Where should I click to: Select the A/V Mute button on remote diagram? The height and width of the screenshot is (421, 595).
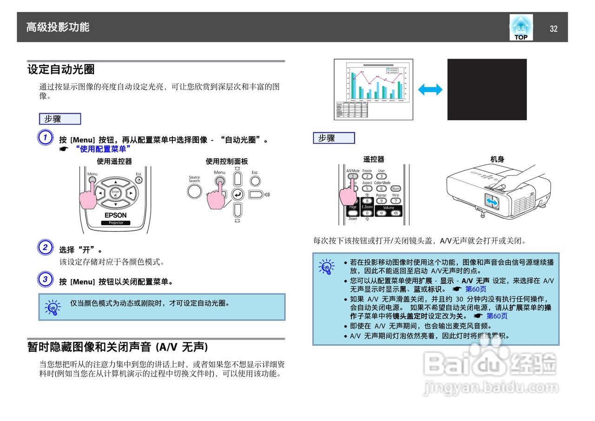[353, 176]
